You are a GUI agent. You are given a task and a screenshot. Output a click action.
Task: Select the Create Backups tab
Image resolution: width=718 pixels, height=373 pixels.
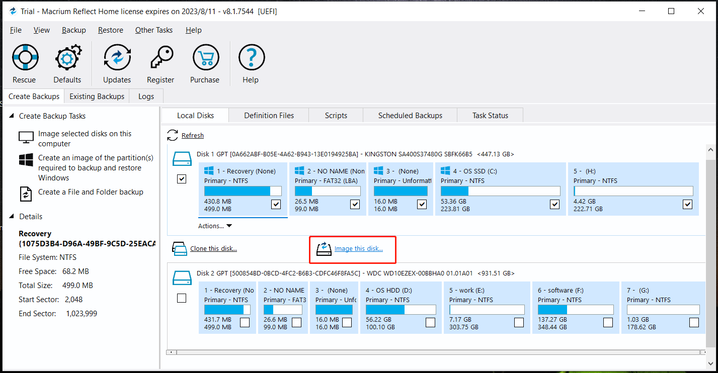point(34,97)
